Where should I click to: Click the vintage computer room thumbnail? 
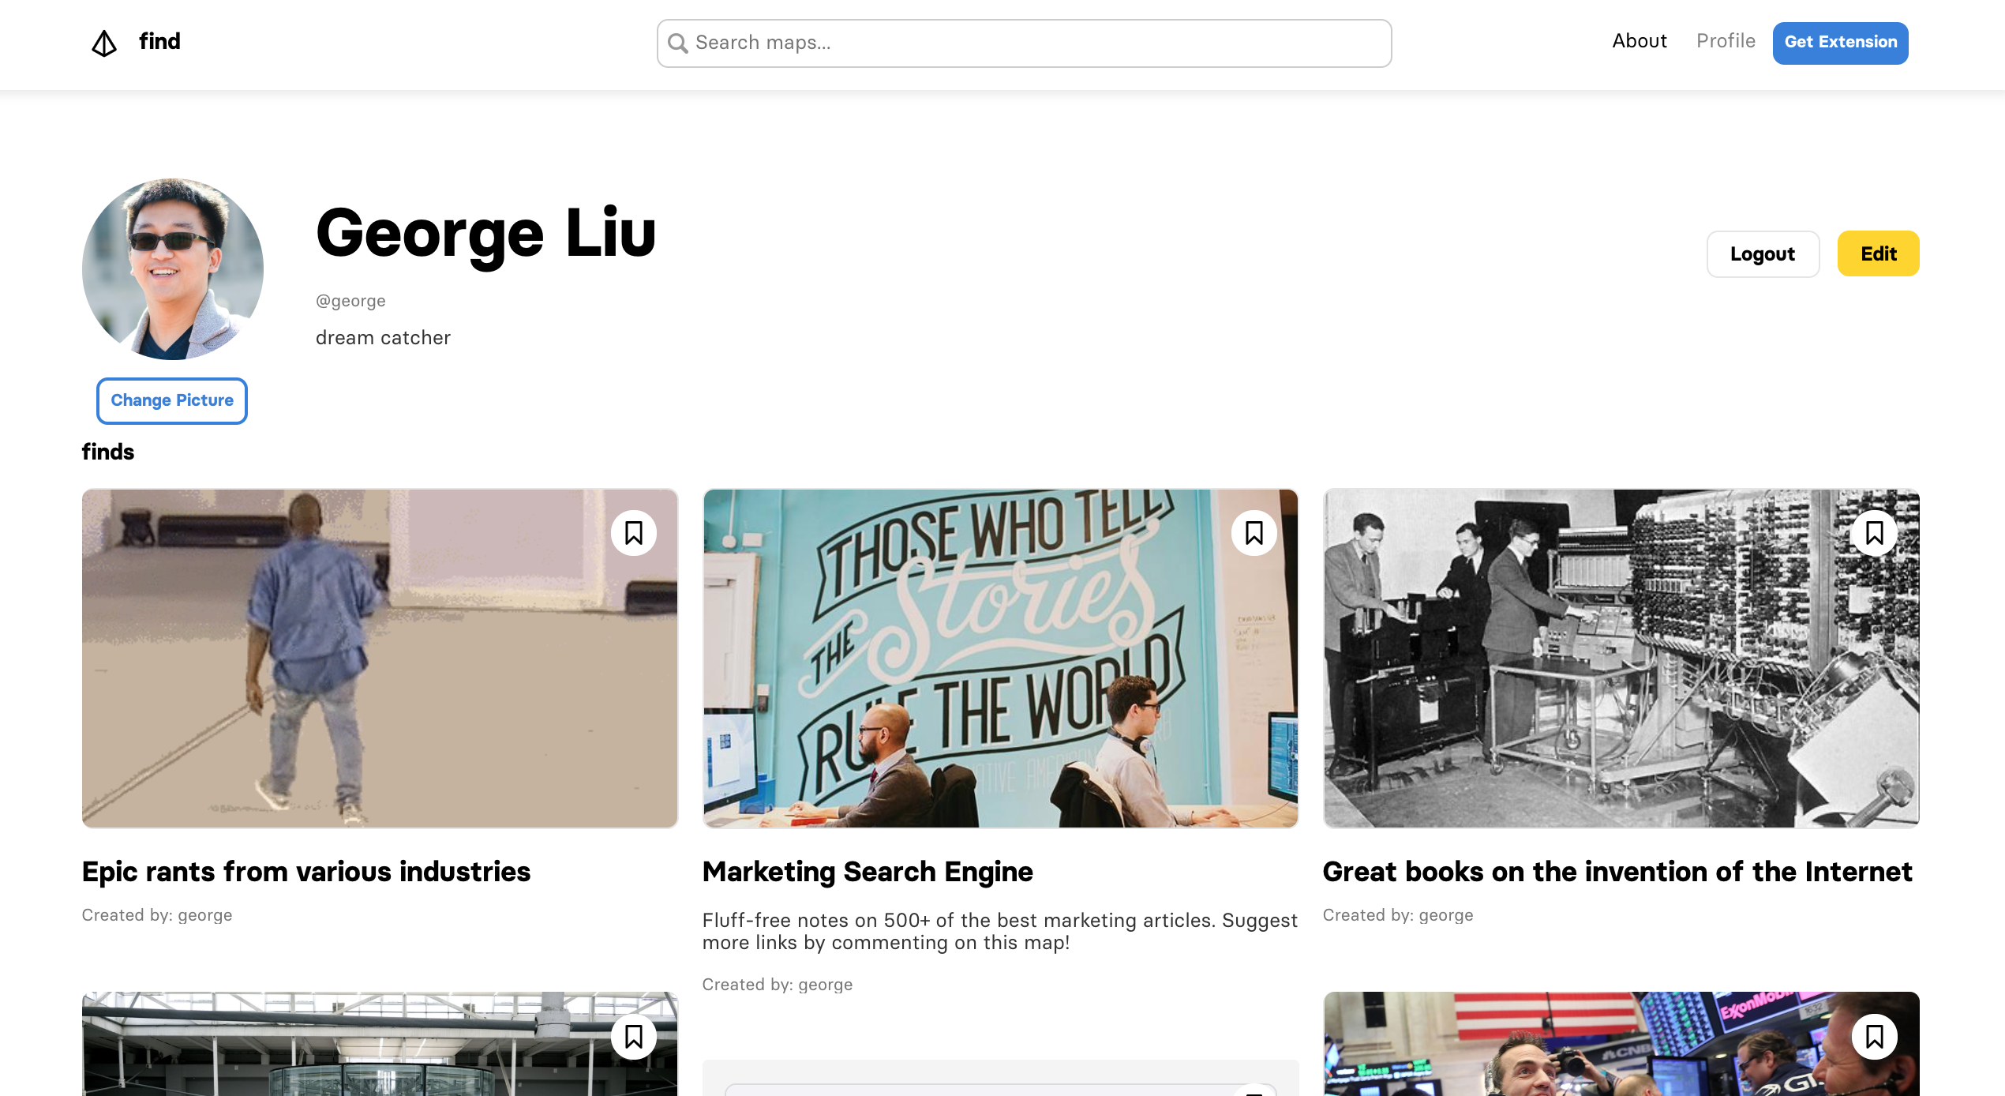pyautogui.click(x=1621, y=658)
